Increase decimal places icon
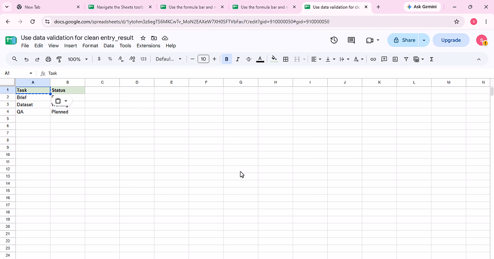 (132, 59)
